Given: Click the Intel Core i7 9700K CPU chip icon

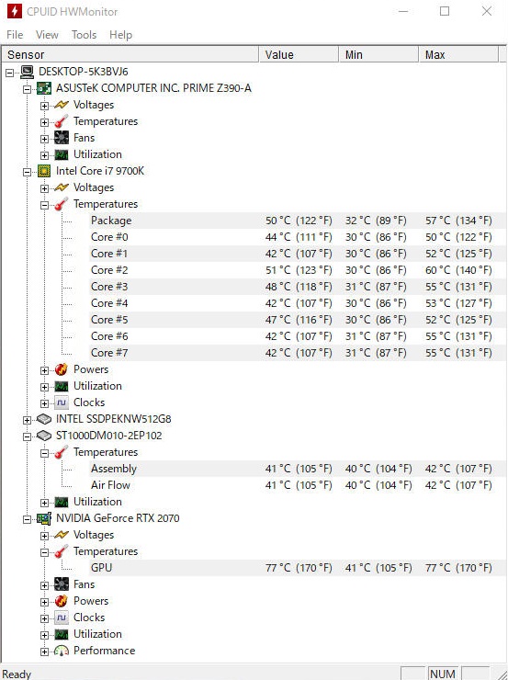Looking at the screenshot, I should click(x=44, y=171).
